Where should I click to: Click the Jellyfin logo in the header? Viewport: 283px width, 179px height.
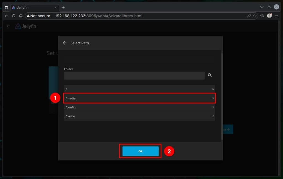tap(25, 26)
